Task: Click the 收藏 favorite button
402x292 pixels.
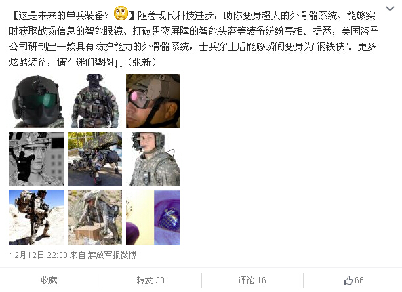Action: click(x=49, y=280)
